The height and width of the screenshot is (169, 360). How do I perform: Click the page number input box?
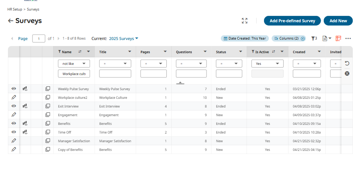[x=39, y=38]
